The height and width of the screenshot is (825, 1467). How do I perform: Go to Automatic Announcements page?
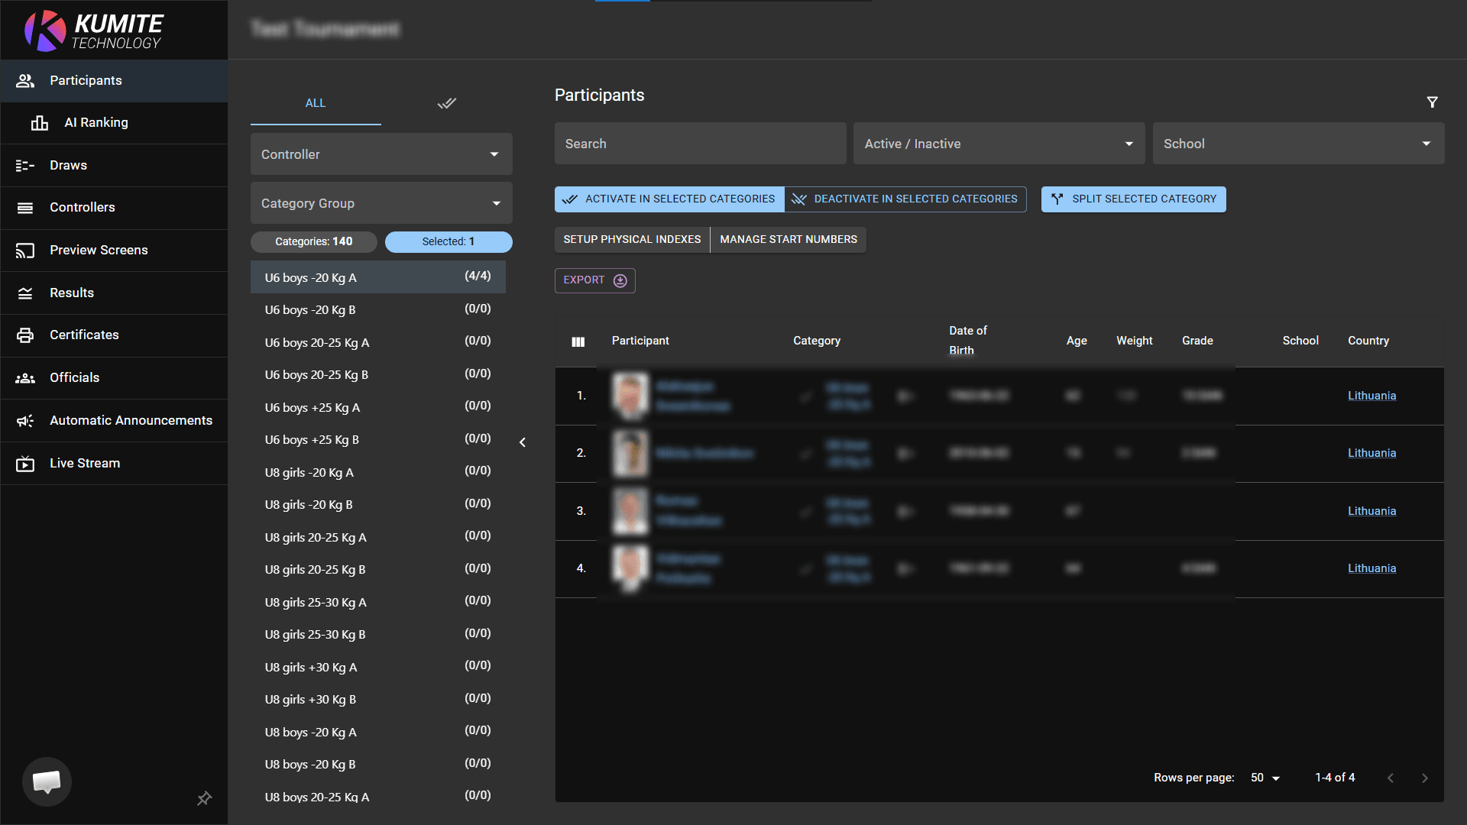[131, 421]
